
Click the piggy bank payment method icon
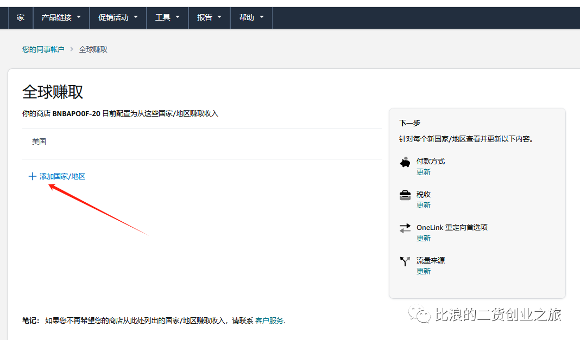pyautogui.click(x=405, y=162)
